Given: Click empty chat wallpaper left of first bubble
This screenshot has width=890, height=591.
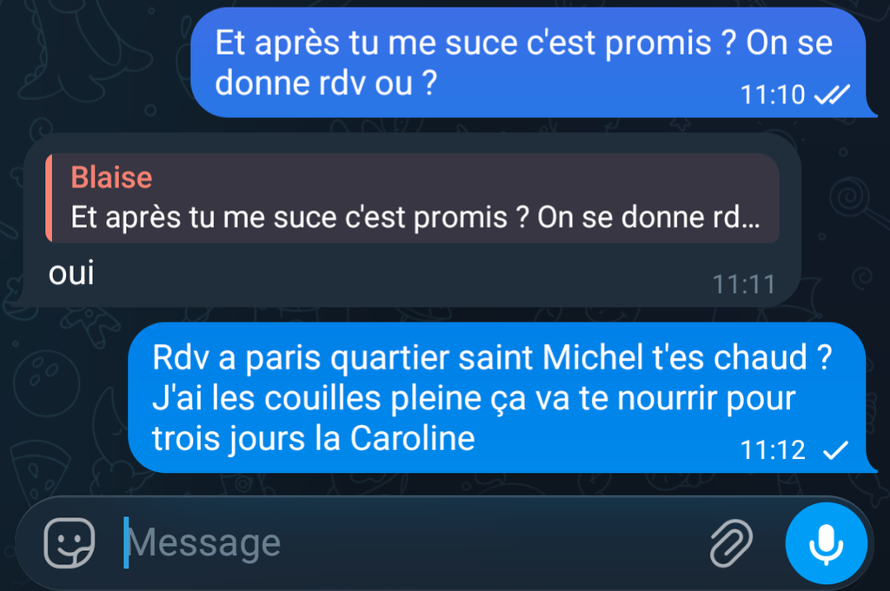Looking at the screenshot, I should pos(94,63).
